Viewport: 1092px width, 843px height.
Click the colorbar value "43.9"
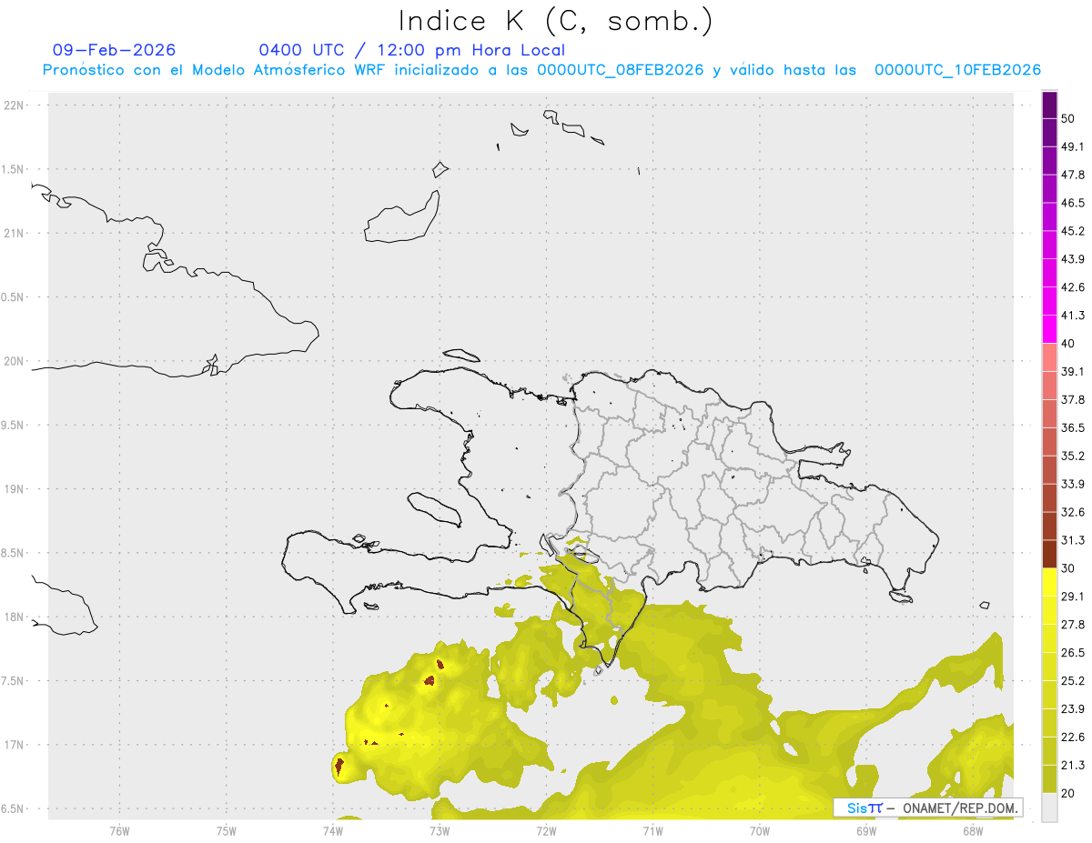(1072, 259)
